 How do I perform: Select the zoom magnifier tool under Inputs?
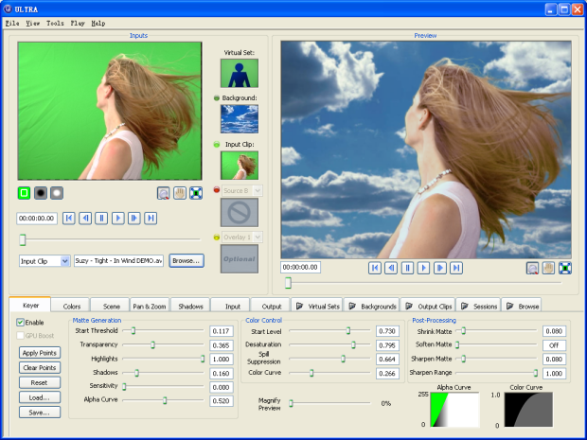click(164, 193)
